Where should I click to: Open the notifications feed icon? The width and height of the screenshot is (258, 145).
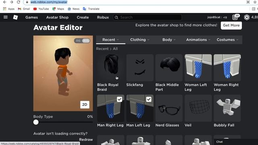[x=235, y=17]
